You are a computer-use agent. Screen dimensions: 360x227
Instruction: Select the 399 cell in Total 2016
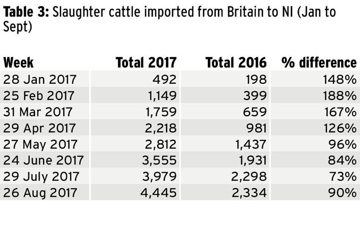tap(254, 96)
